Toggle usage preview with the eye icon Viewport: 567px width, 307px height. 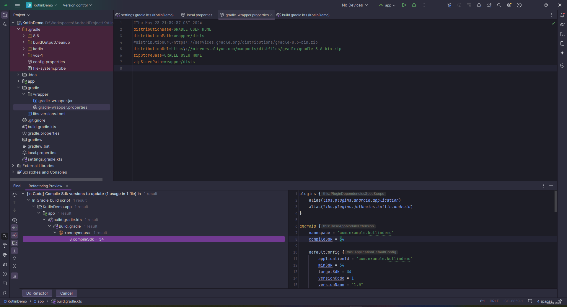14,220
